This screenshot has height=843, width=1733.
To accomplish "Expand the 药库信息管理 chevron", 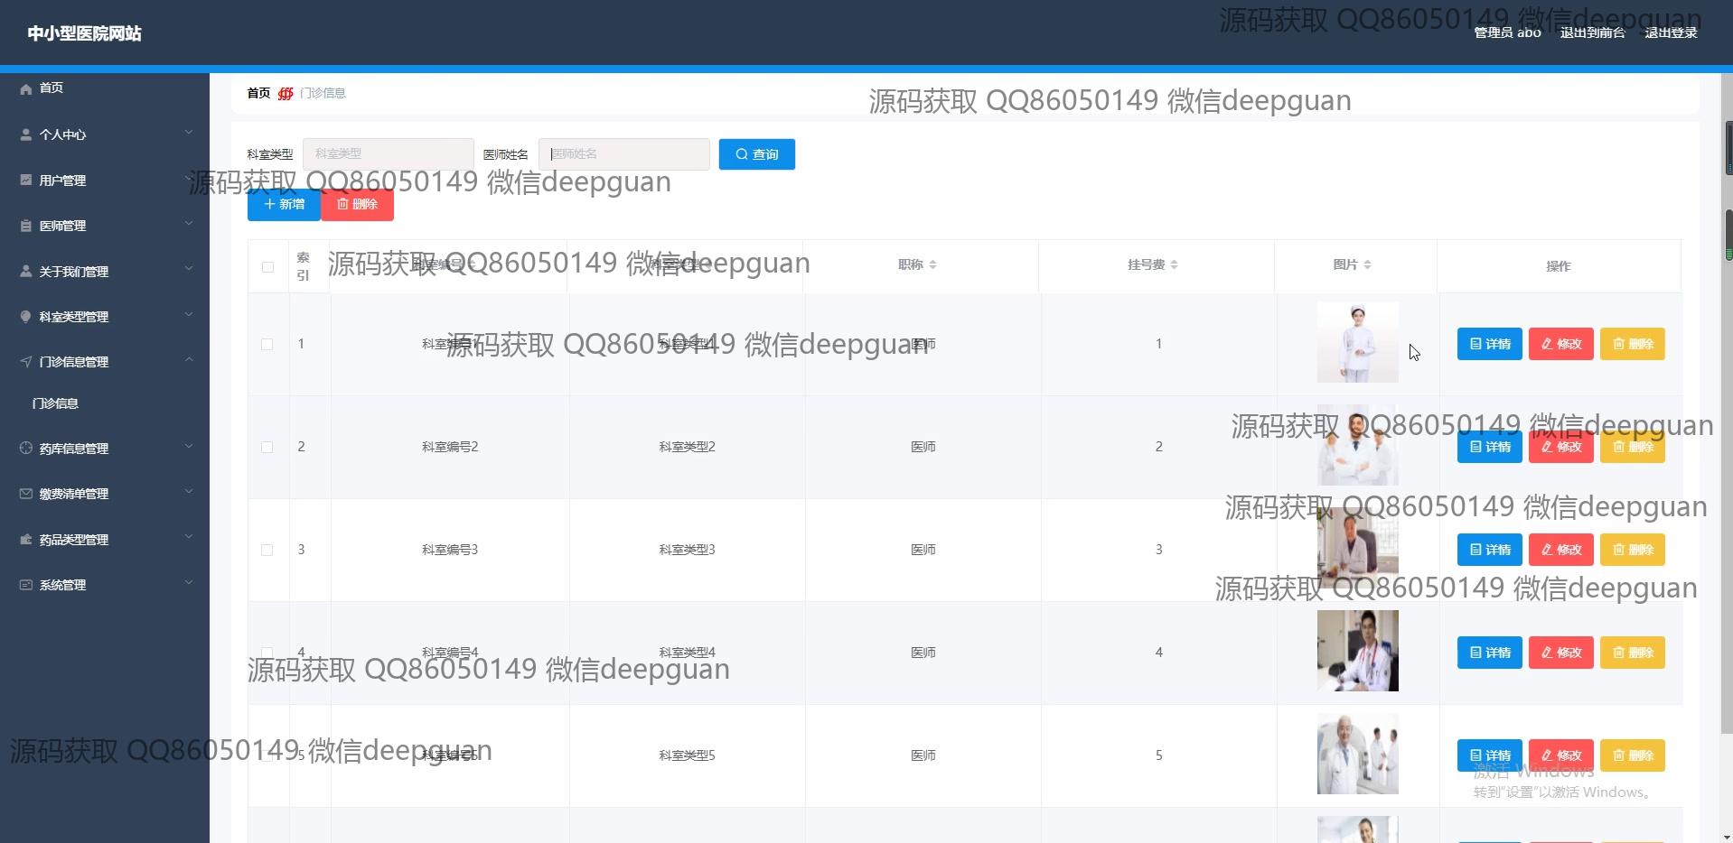I will (x=189, y=446).
